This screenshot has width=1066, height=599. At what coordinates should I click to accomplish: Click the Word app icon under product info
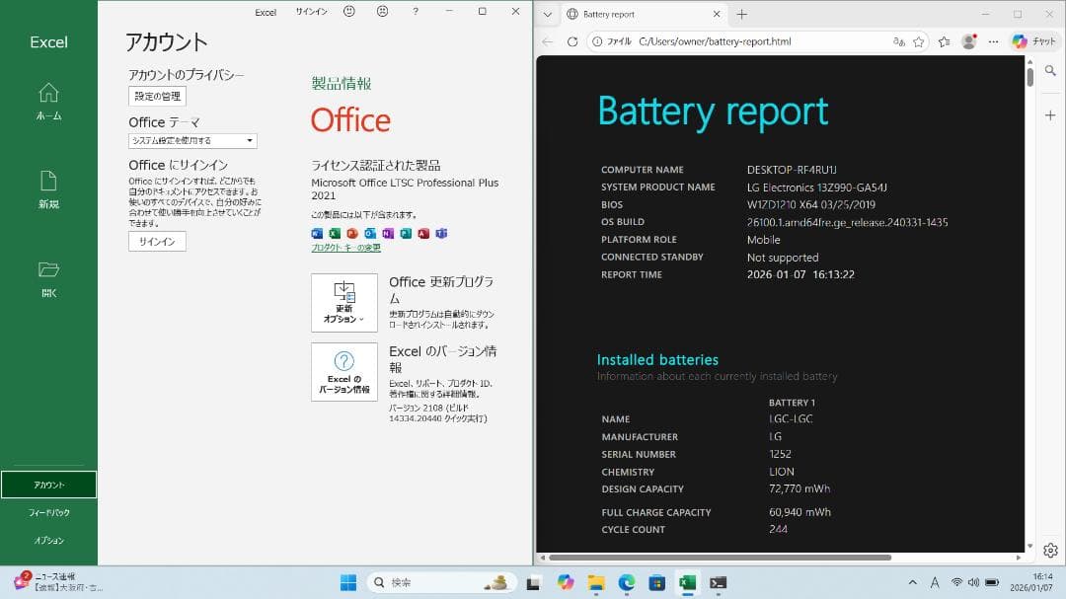318,234
